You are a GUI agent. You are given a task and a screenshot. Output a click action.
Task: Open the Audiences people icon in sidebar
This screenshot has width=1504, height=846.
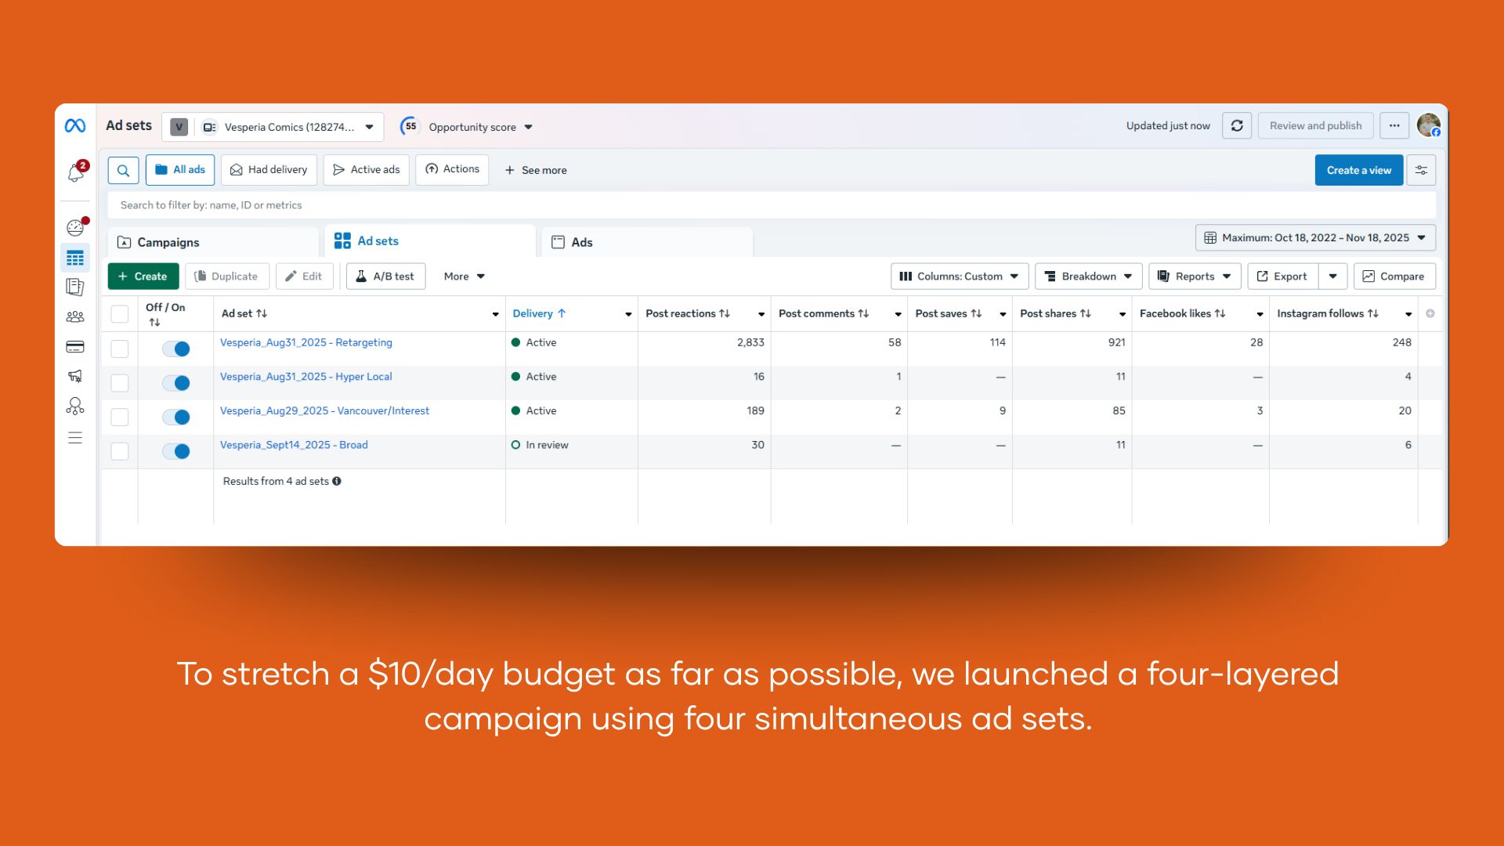click(x=75, y=317)
